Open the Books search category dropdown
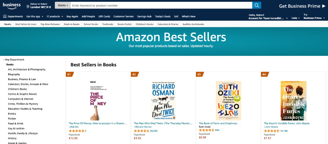The image size is (328, 144). point(63,5)
